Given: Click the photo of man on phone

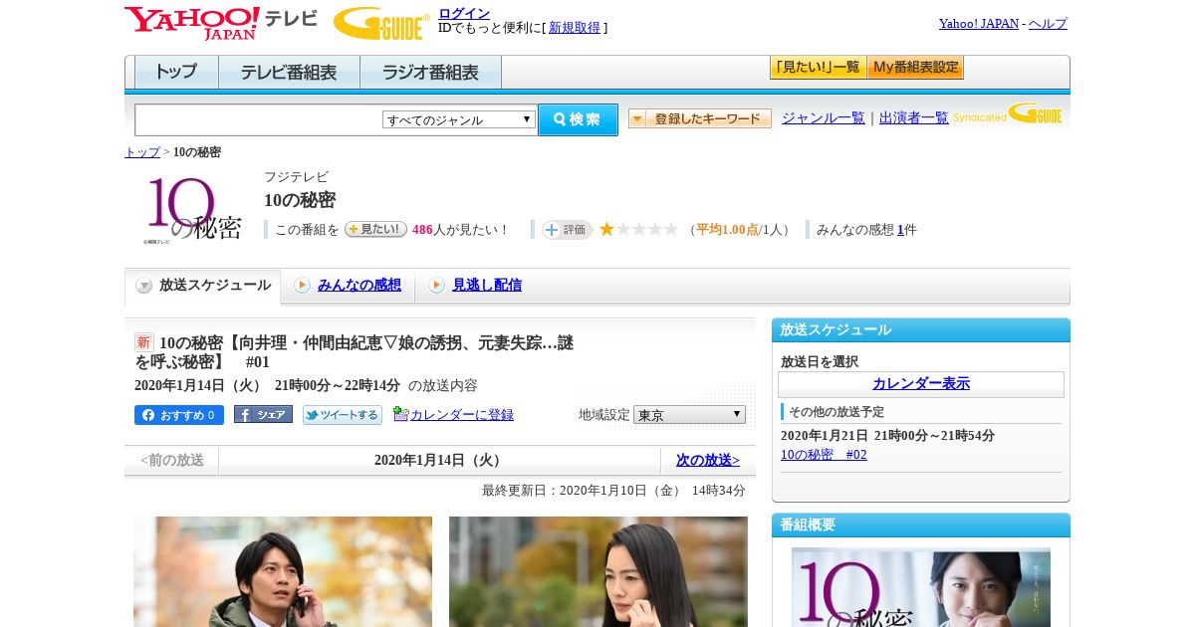Looking at the screenshot, I should coord(283,571).
